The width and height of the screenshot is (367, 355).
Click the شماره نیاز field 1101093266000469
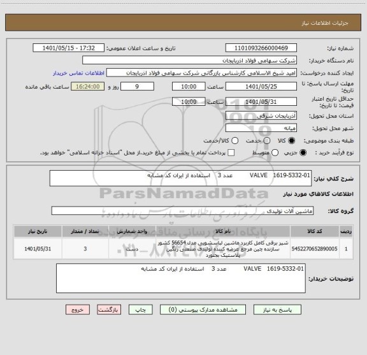261,48
